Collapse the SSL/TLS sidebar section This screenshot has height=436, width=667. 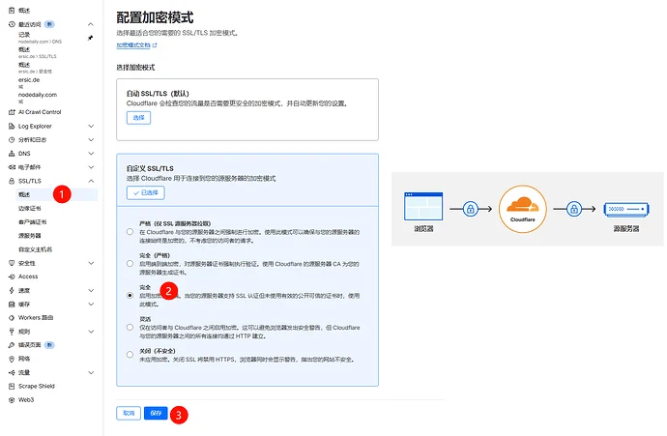click(91, 181)
